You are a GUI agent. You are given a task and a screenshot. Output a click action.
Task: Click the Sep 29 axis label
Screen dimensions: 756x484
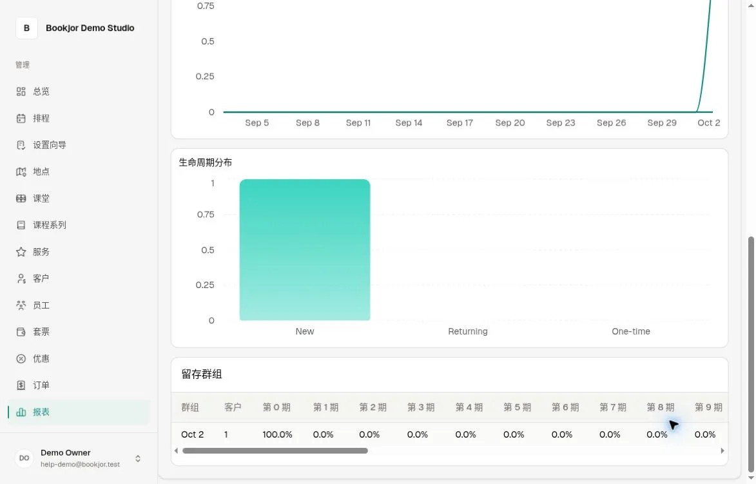[662, 123]
